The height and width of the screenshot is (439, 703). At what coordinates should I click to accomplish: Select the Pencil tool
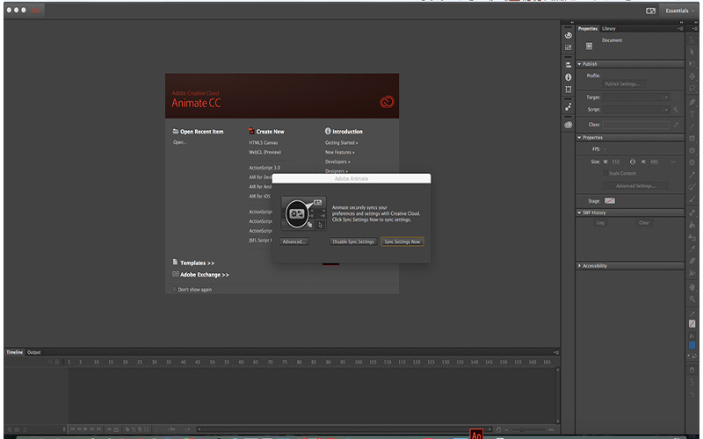tap(692, 175)
